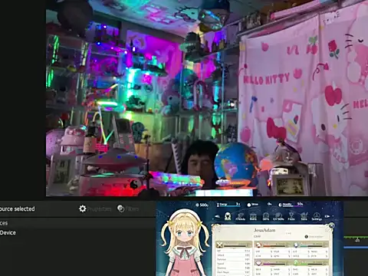This screenshot has height=276, width=368.
Task: Close the JesuAdam character panel
Action: tap(331, 225)
